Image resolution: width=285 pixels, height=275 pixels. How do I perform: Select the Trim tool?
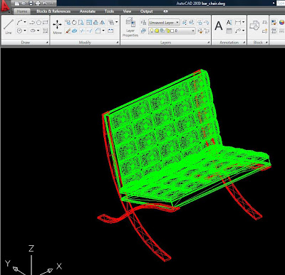click(82, 31)
